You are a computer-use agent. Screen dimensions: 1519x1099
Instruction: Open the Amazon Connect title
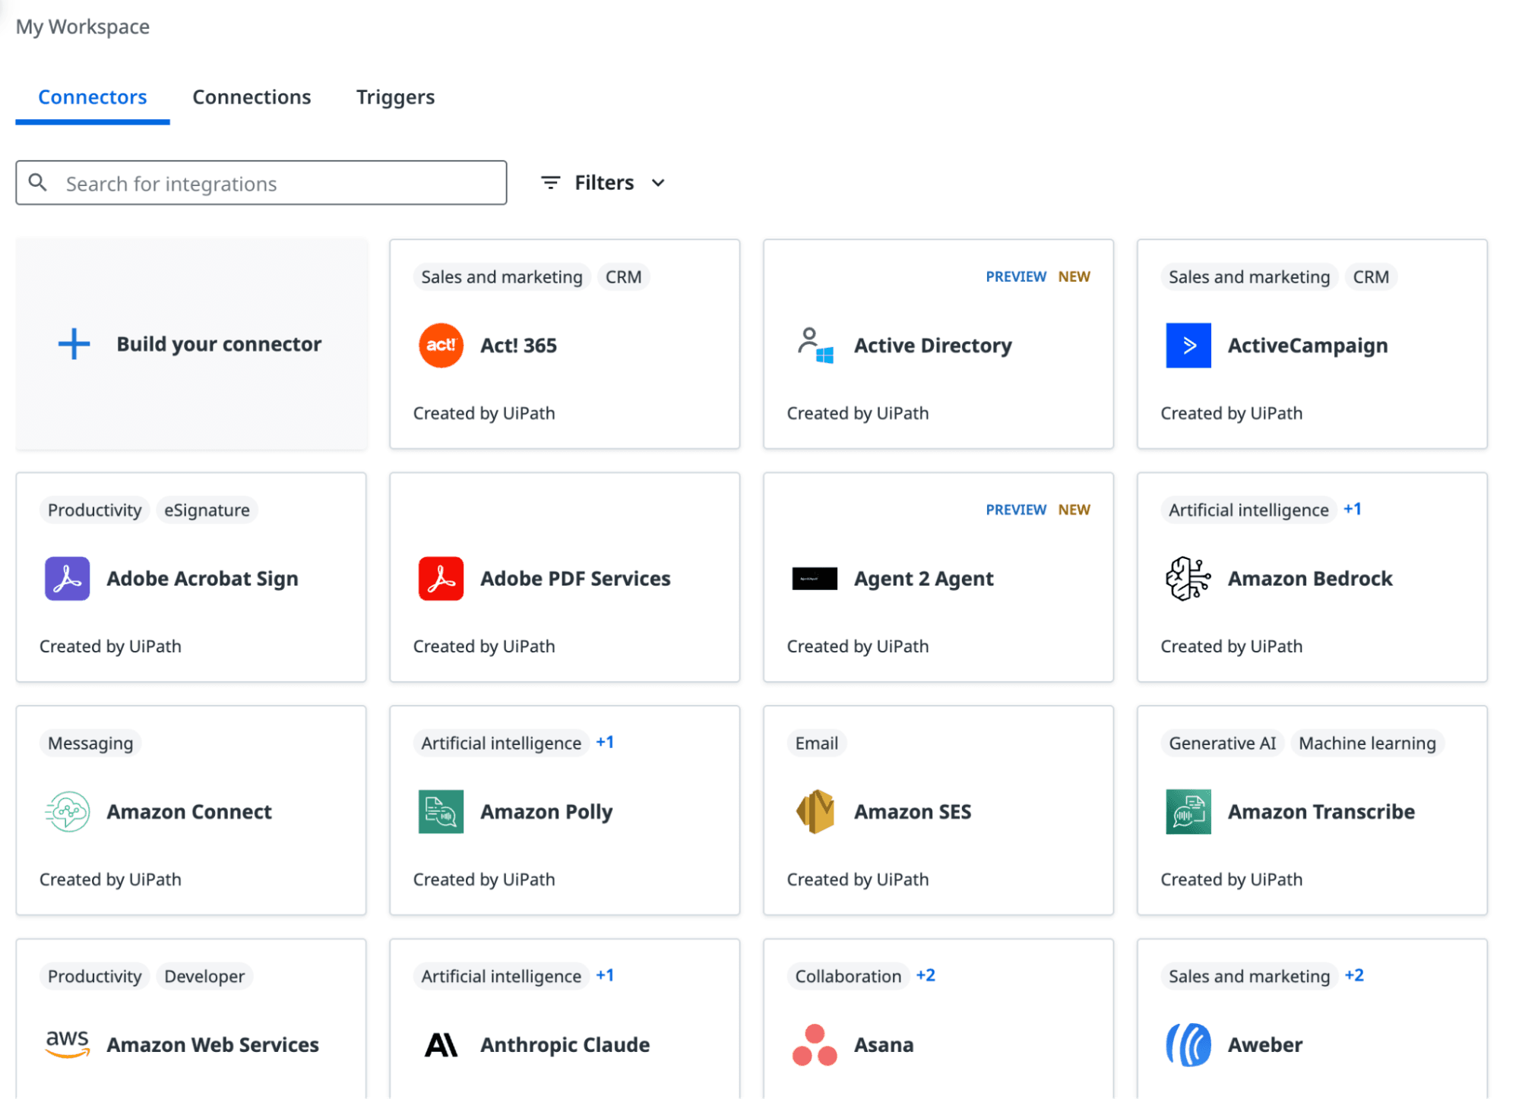188,811
